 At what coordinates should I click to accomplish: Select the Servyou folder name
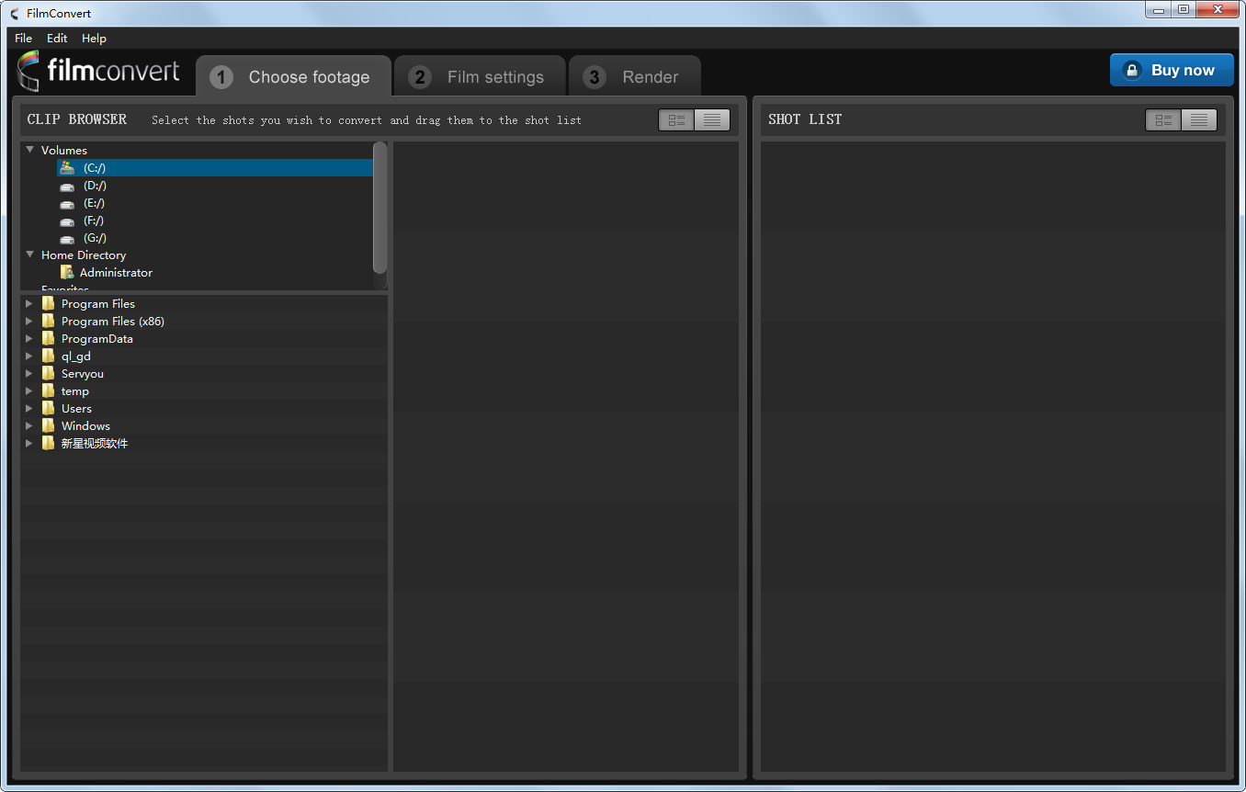[x=83, y=374]
